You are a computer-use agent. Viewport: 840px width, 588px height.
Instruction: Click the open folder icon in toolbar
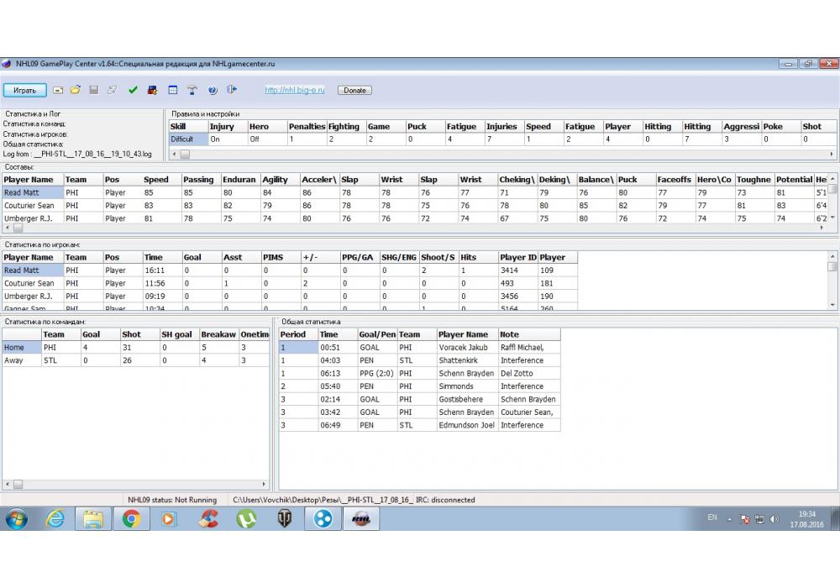(x=75, y=90)
